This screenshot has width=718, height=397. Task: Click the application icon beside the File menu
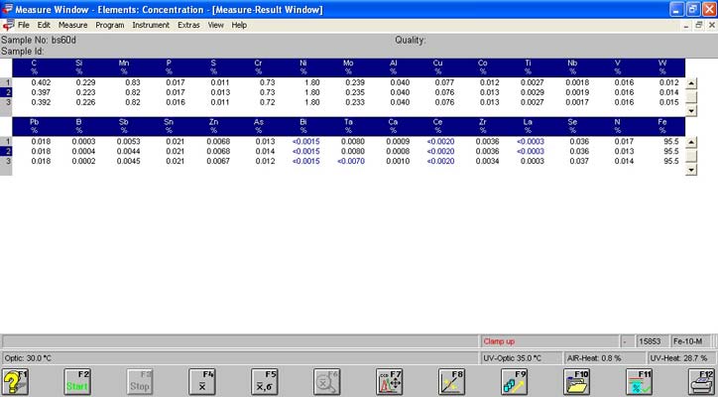tap(8, 25)
